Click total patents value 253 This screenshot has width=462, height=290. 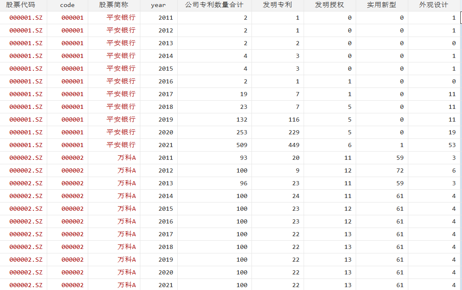click(x=242, y=132)
